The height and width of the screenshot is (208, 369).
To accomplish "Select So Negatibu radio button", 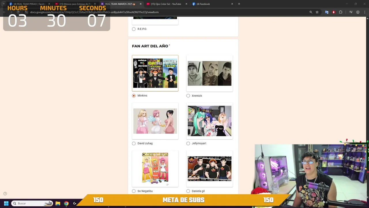I will tap(134, 191).
